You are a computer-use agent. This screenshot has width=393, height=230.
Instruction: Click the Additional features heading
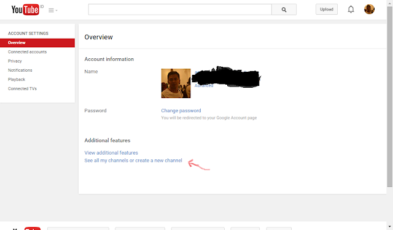[107, 140]
